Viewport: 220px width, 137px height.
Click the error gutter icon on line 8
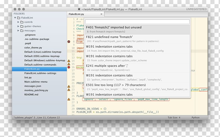pyautogui.click(x=69, y=42)
